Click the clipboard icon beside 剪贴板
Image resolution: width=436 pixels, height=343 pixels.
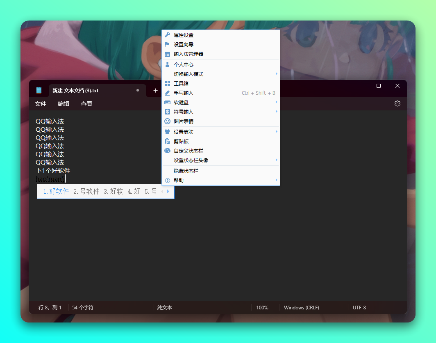tap(167, 141)
